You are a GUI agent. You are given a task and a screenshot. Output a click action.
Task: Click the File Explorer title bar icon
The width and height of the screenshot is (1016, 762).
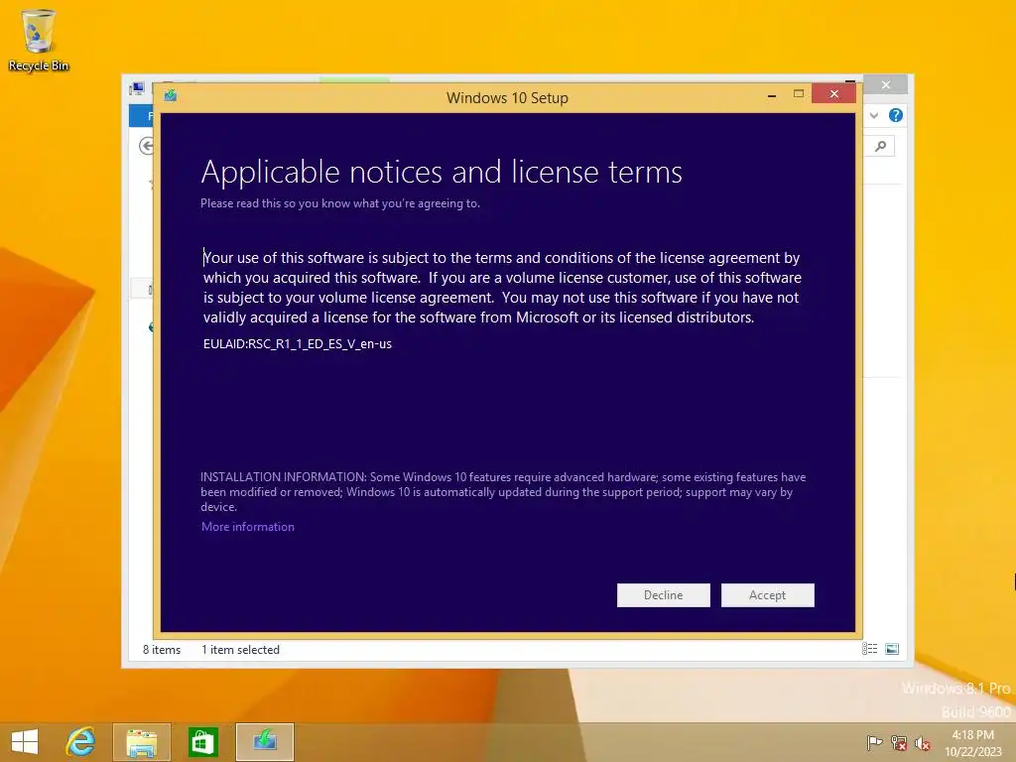click(x=137, y=88)
